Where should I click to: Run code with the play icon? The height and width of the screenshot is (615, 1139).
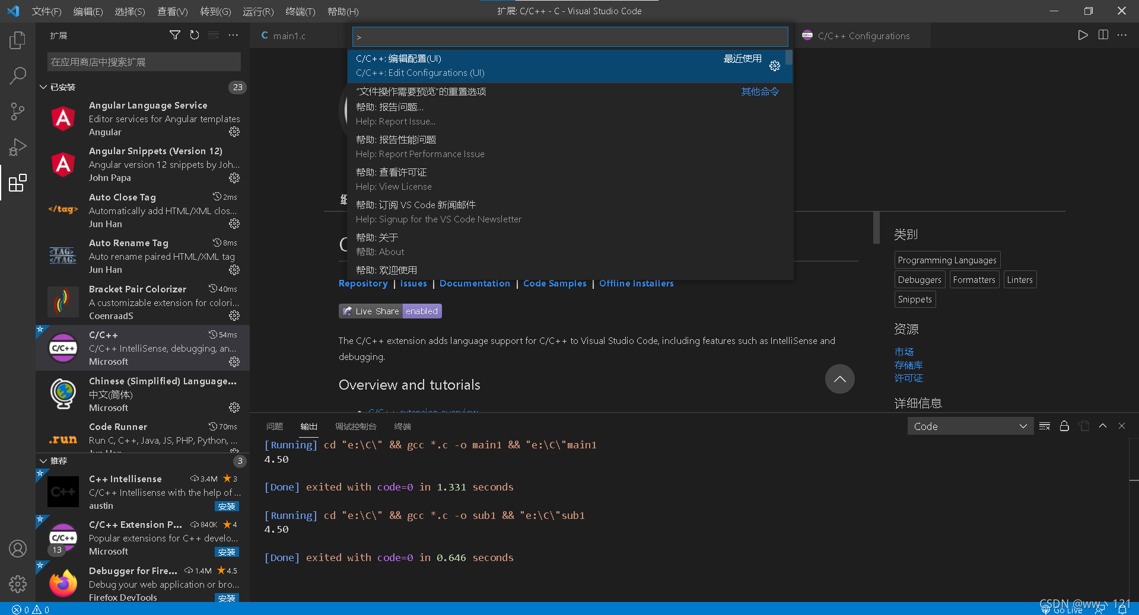click(1083, 35)
